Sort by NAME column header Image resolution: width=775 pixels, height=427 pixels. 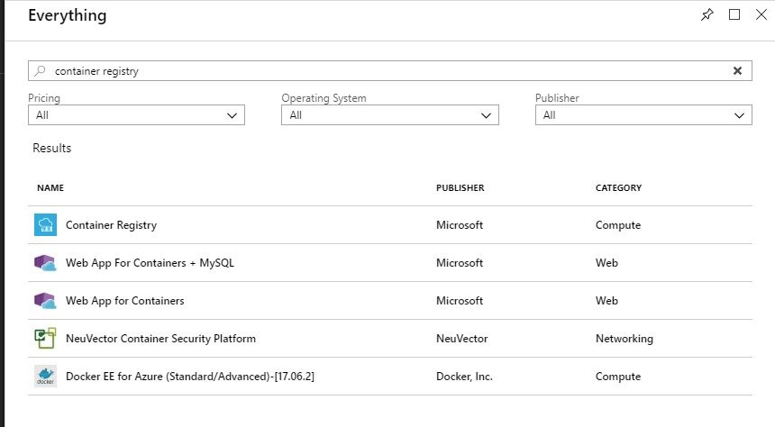[x=50, y=187]
